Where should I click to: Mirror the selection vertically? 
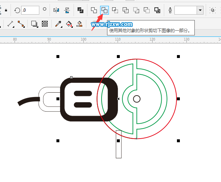tap(67, 10)
